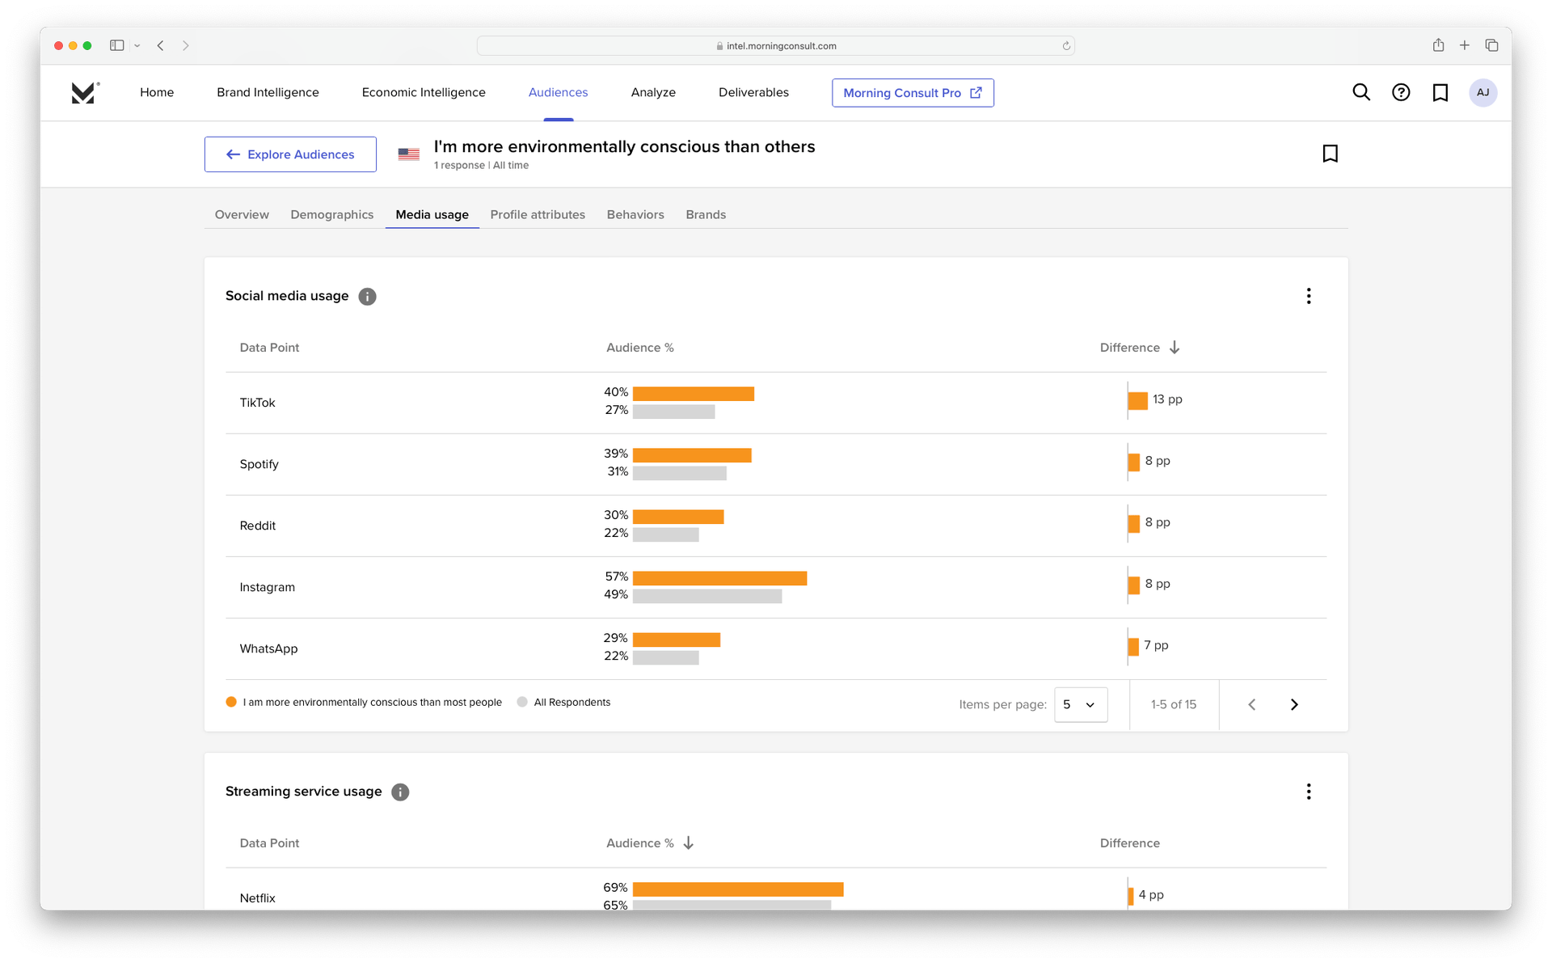
Task: Click WhatsApp 7 pp difference value
Action: coord(1156,645)
